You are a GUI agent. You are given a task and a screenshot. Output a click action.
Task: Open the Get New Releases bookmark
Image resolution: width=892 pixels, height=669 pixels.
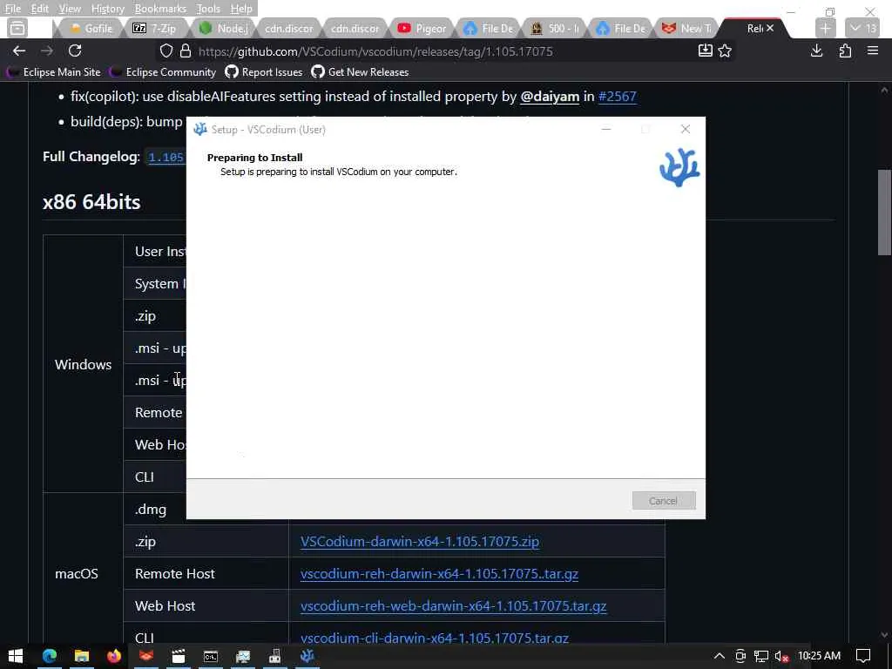[360, 72]
